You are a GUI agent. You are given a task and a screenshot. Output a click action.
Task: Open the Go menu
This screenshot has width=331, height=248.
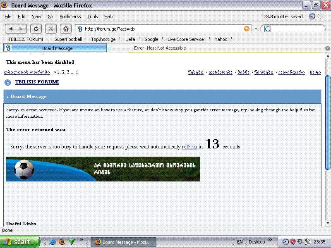[x=50, y=17]
